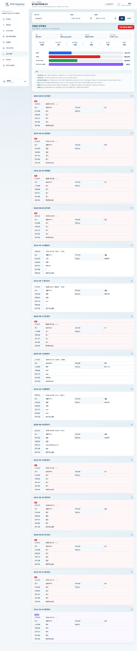This screenshot has width=137, height=651.
Task: Click the 9일 summary stat card
Action: tap(91, 44)
